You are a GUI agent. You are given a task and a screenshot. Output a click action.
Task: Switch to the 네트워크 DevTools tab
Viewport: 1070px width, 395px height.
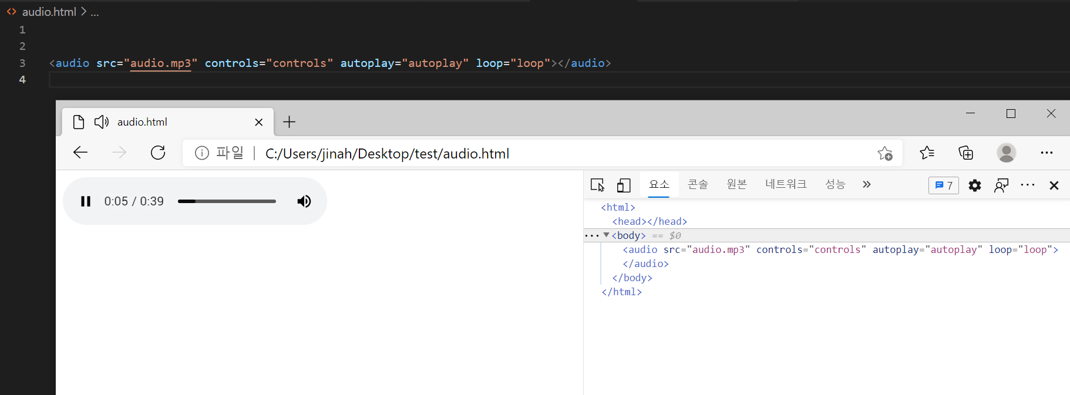coord(786,184)
